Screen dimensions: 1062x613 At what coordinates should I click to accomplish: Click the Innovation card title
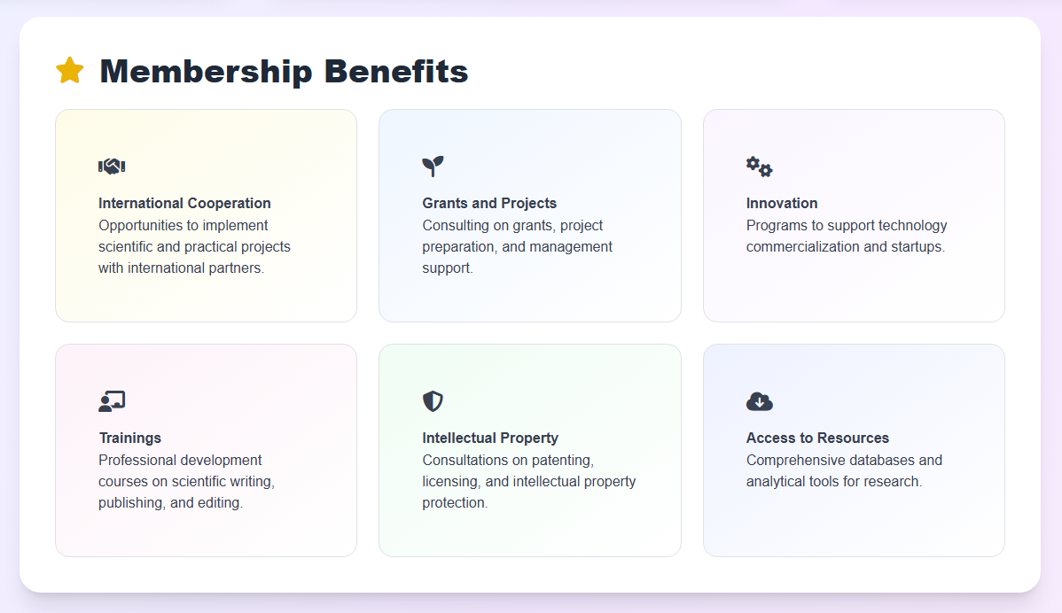tap(782, 203)
